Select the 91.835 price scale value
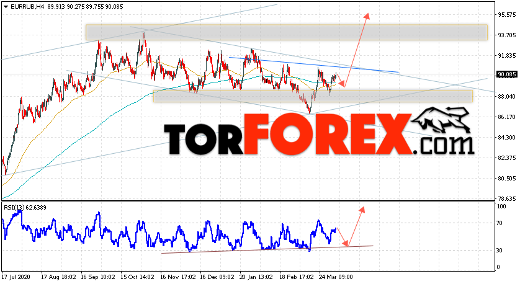 click(x=507, y=56)
